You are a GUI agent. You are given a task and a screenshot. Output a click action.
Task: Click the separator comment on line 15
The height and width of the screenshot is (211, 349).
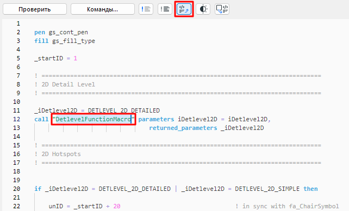178,145
